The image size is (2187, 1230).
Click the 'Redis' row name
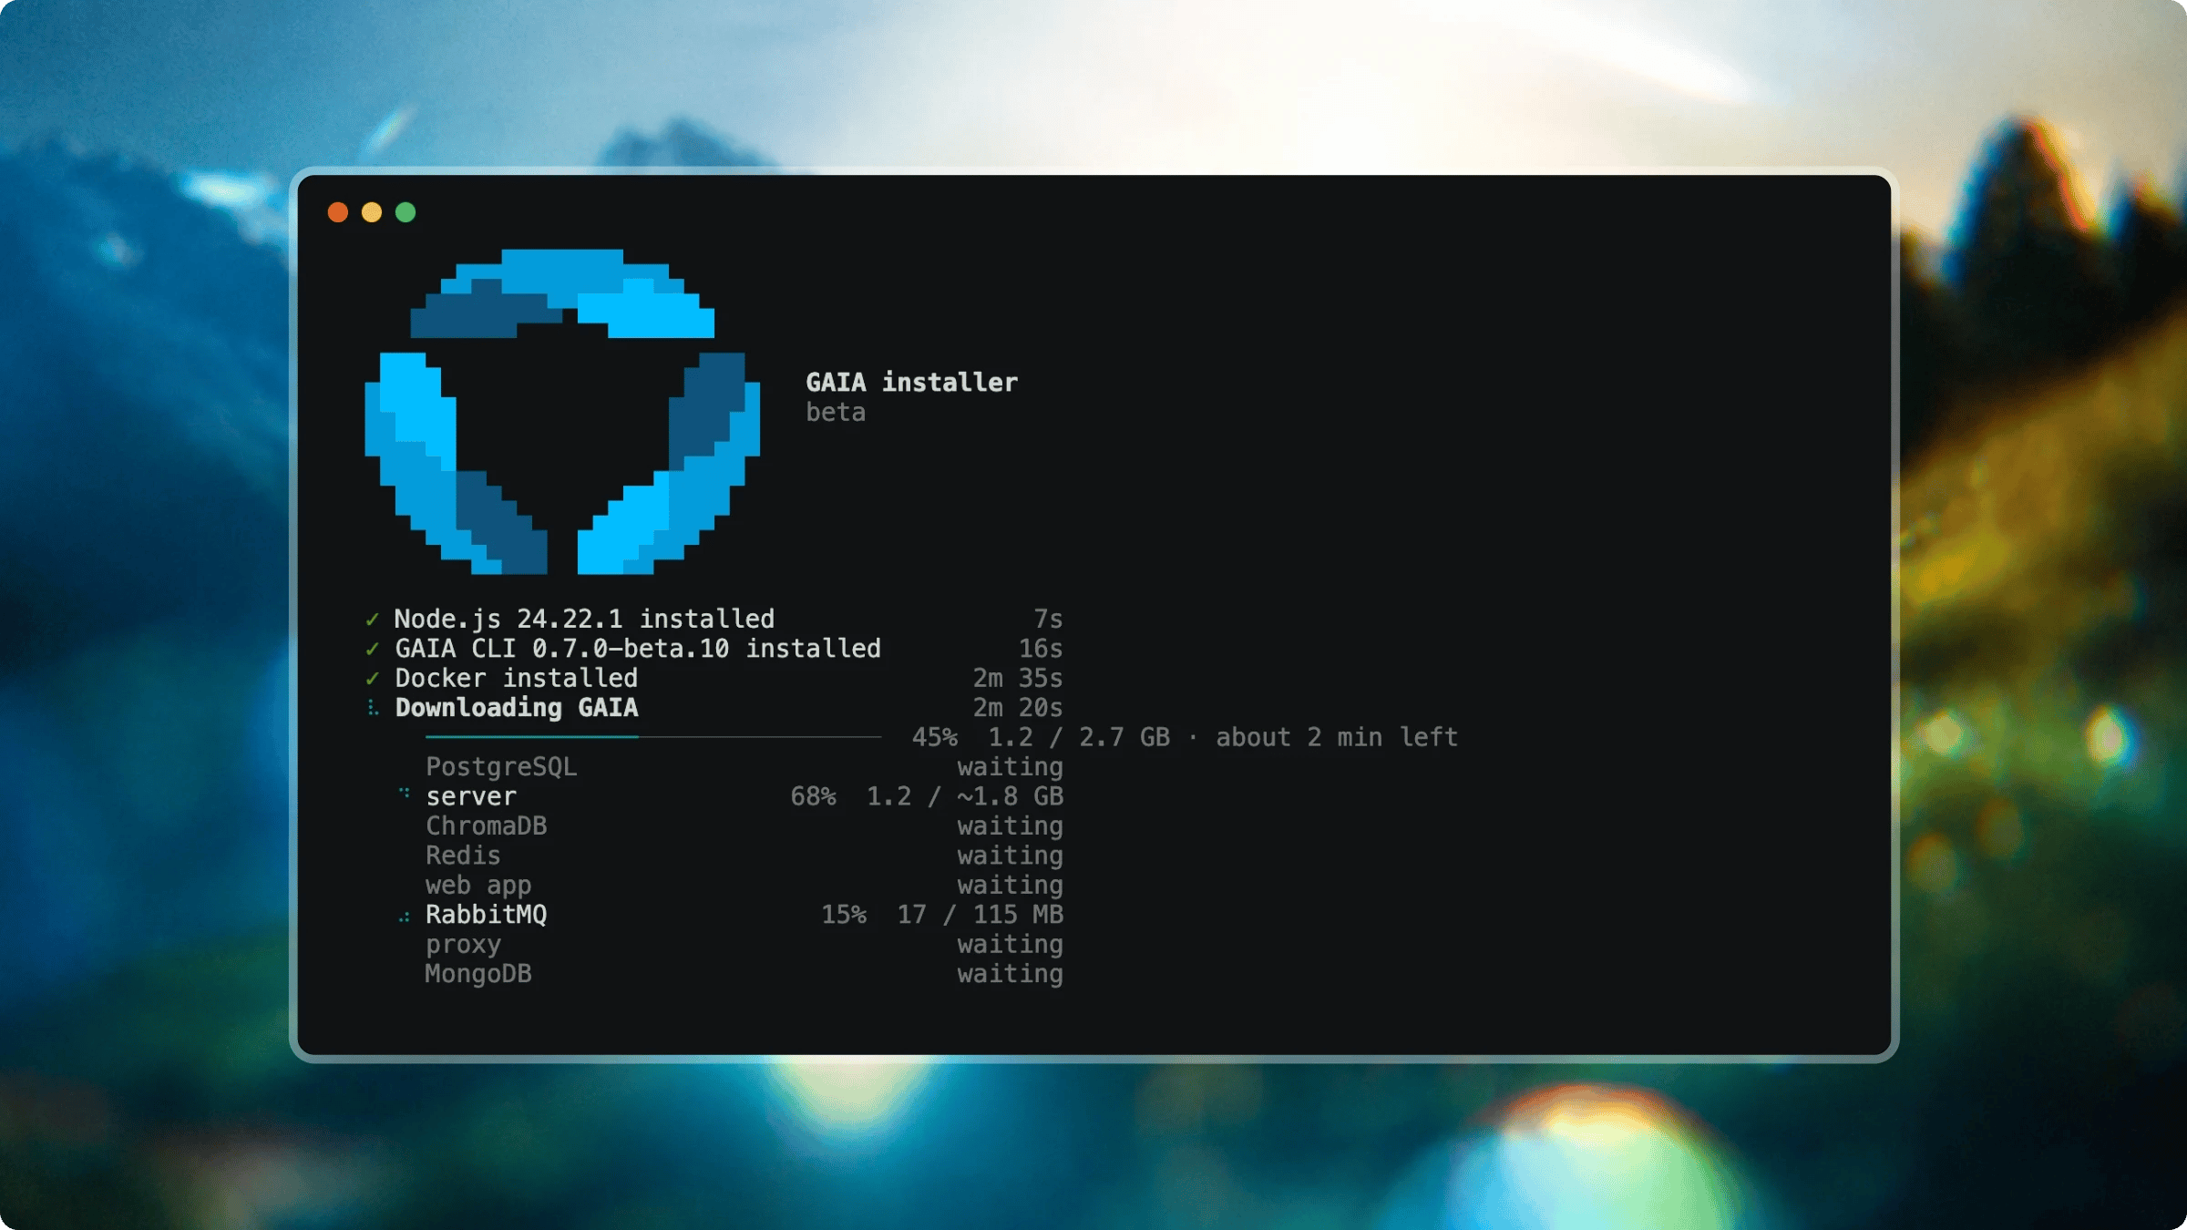(x=463, y=856)
